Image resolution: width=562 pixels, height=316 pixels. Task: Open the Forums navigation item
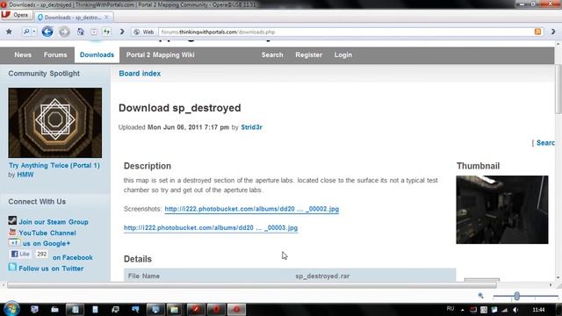[55, 54]
